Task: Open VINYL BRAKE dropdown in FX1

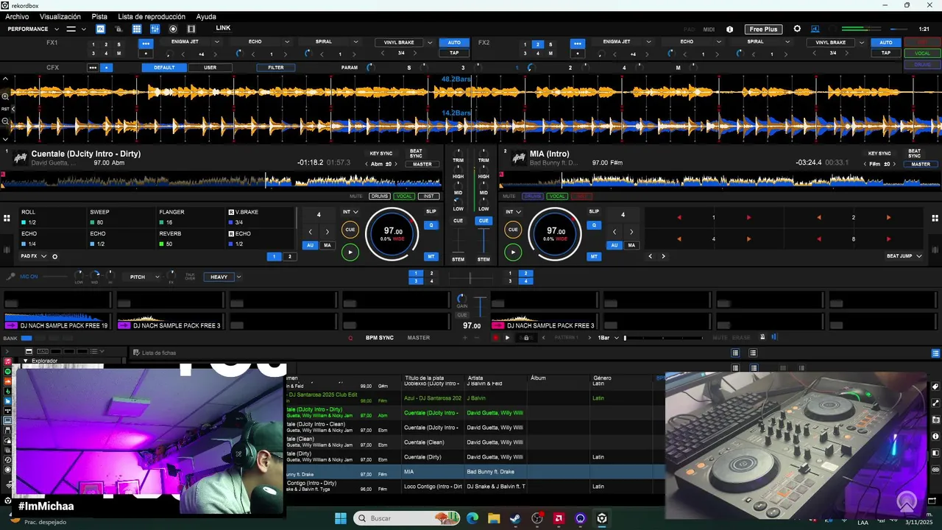Action: [x=429, y=43]
